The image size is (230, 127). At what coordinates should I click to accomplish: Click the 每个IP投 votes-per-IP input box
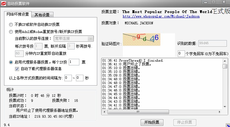coord(74,62)
